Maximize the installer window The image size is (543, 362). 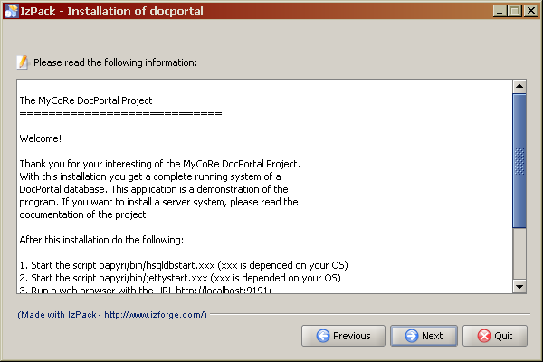pos(515,11)
